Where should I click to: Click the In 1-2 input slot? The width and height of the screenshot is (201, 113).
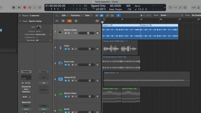[x=28, y=83]
